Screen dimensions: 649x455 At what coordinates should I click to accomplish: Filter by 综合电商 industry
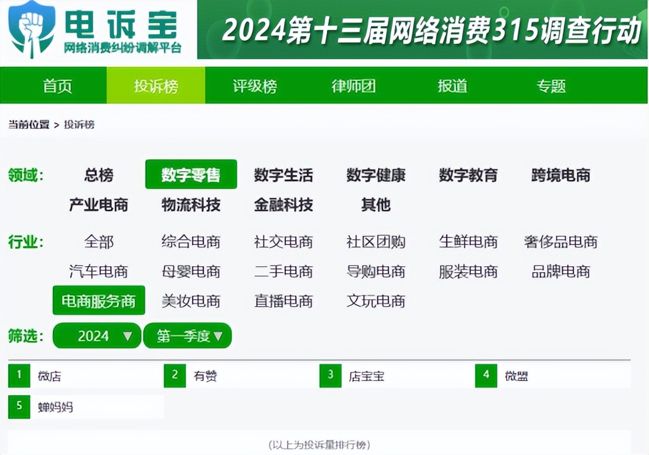(191, 241)
